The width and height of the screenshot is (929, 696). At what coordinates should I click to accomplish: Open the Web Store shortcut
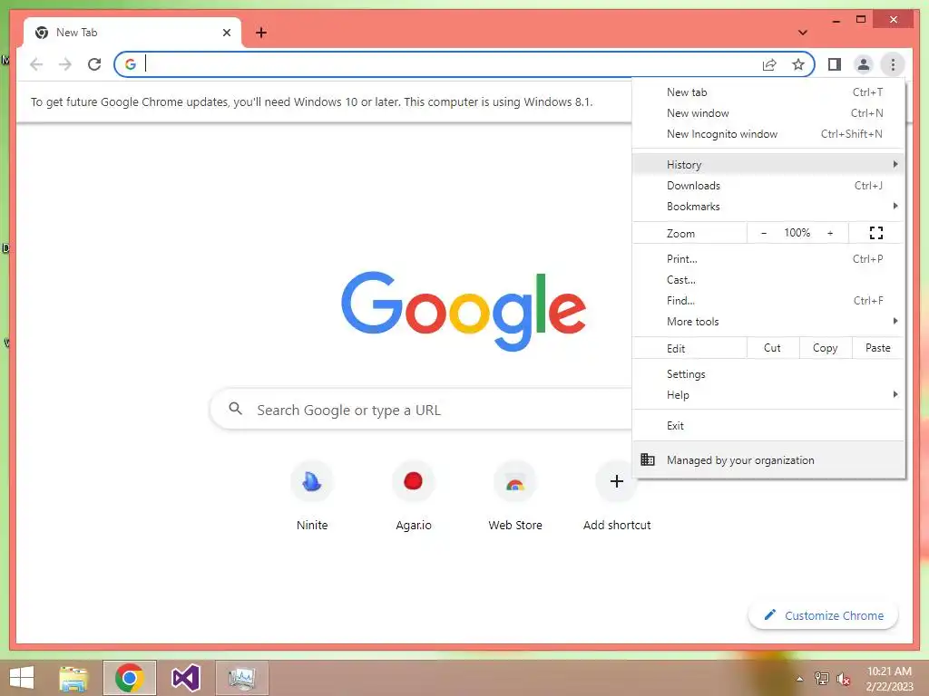[x=515, y=496]
